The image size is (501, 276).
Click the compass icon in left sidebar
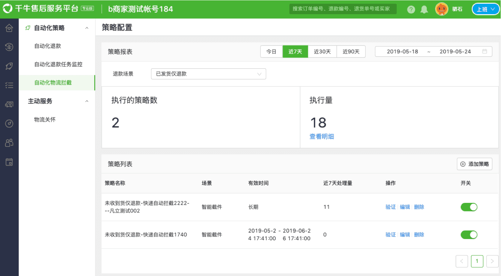point(9,123)
